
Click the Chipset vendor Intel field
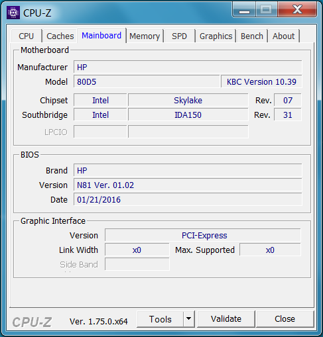pos(100,101)
